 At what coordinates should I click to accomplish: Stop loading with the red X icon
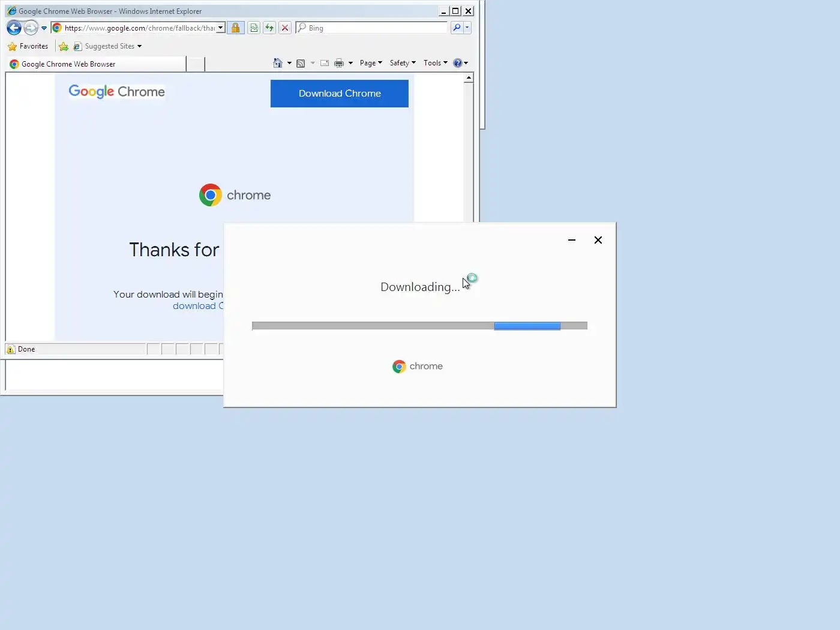pyautogui.click(x=285, y=28)
